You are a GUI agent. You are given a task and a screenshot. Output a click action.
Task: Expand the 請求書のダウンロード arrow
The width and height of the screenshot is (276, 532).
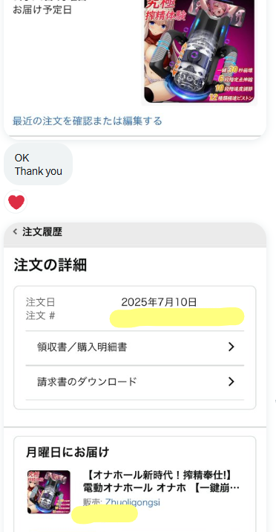[x=231, y=382]
